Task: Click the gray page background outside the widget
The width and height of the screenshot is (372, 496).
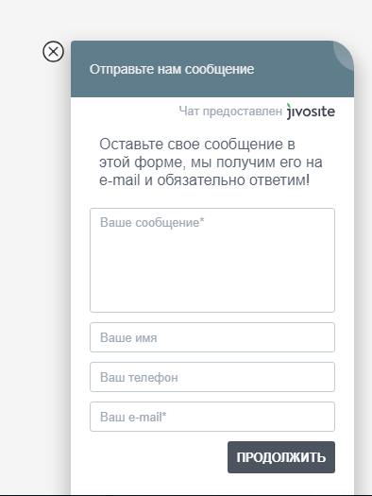Action: click(x=31, y=253)
